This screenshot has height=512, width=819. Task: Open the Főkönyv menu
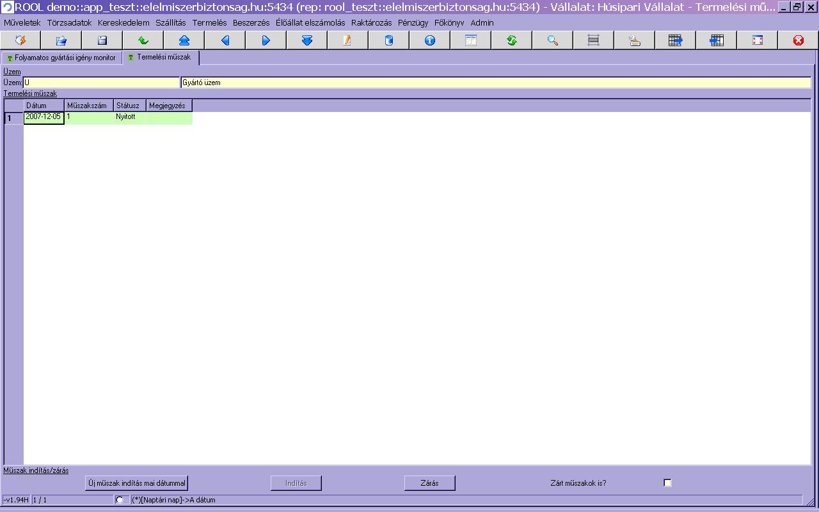tap(449, 22)
